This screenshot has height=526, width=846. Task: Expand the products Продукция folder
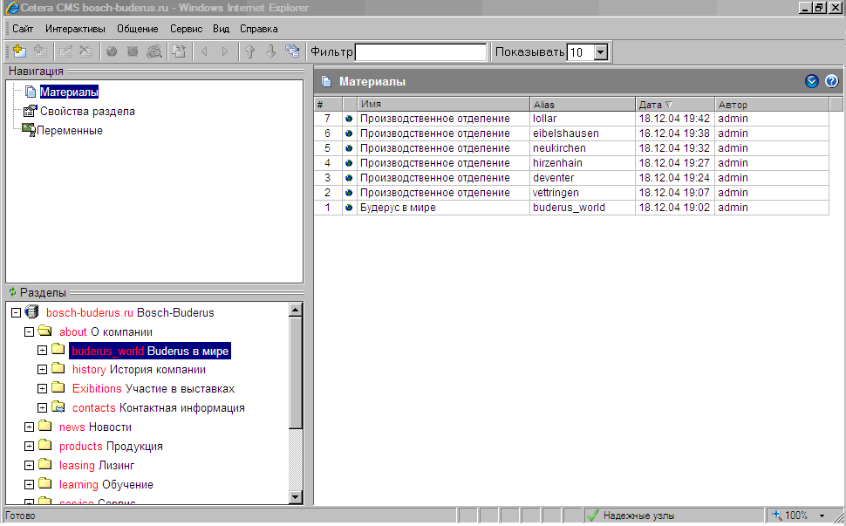tap(29, 447)
